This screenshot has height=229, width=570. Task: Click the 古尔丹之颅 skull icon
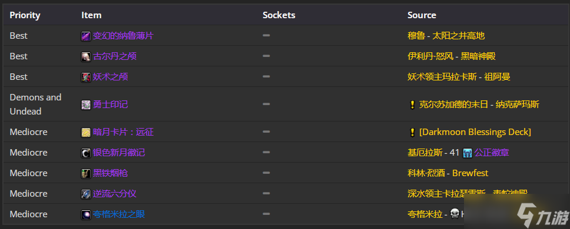click(x=86, y=56)
